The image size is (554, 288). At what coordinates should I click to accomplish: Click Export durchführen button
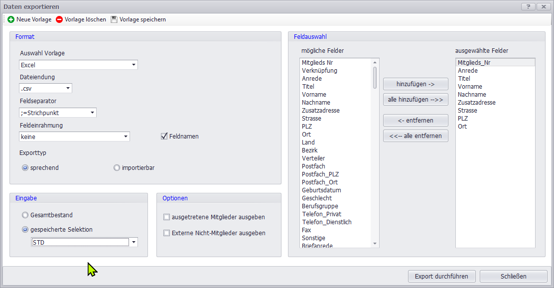(x=441, y=276)
